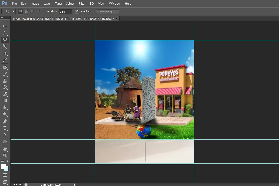
Task: Close the postr new.psd tab
Action: [x=117, y=19]
